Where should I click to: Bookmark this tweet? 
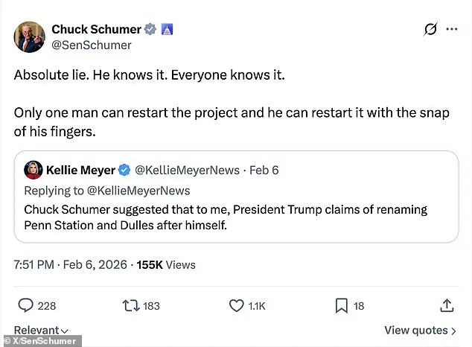point(341,305)
